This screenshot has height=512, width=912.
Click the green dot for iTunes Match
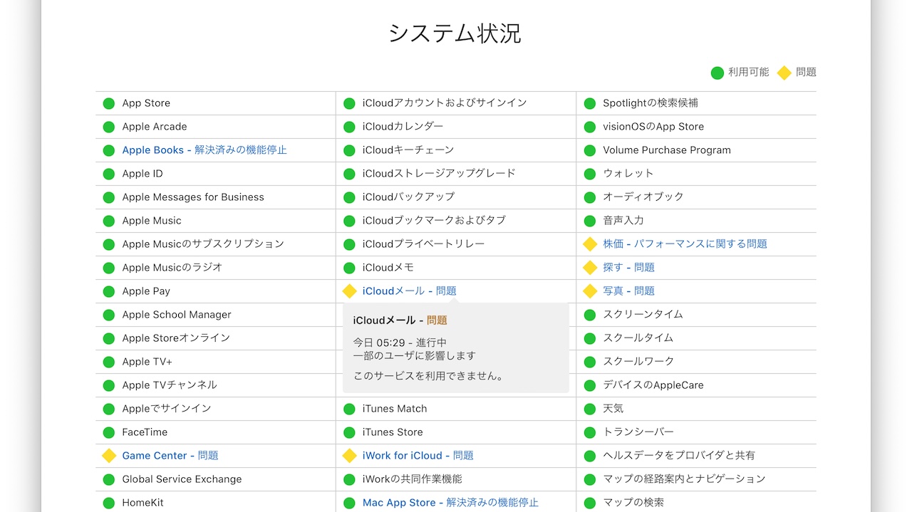click(349, 409)
